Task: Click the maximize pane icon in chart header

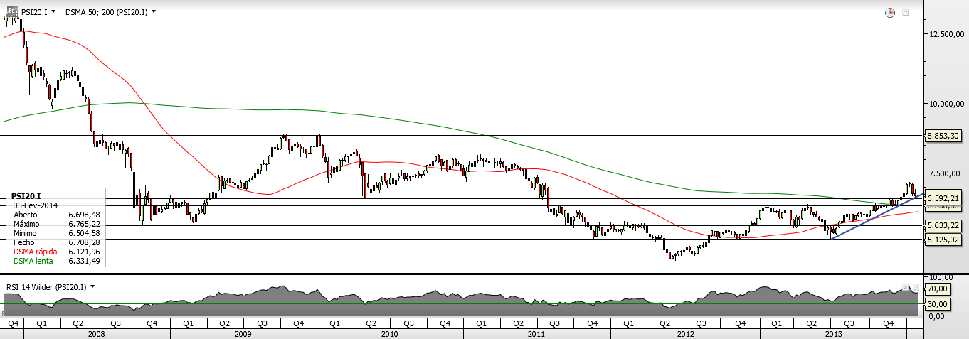Action: click(906, 12)
